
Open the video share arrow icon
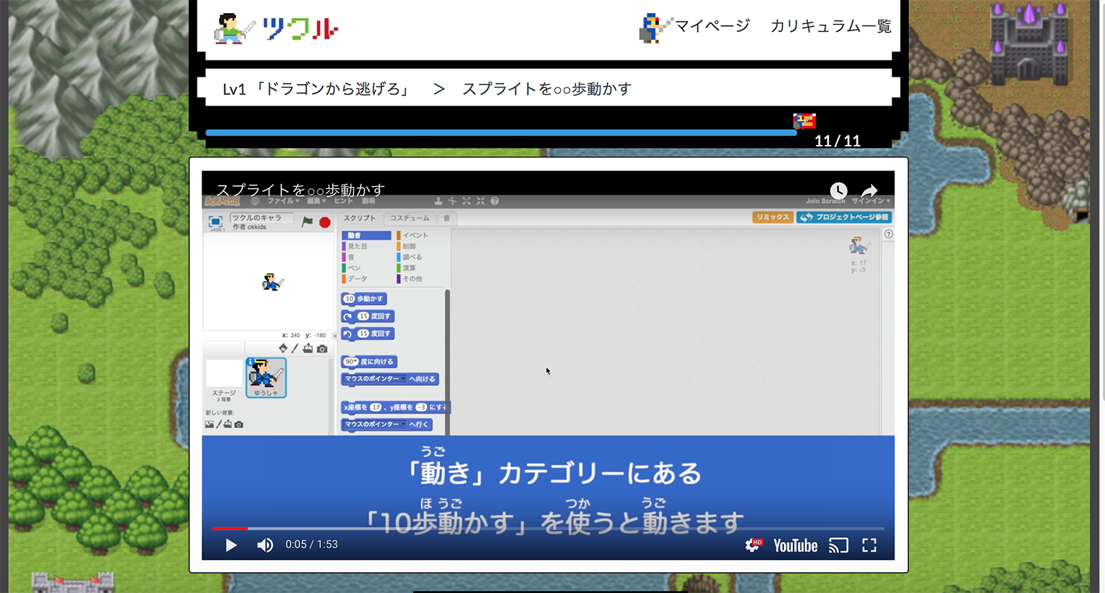pyautogui.click(x=869, y=191)
